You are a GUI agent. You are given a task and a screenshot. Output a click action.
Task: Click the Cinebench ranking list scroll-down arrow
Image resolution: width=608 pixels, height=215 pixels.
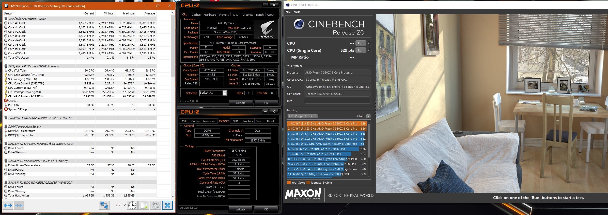pos(369,176)
